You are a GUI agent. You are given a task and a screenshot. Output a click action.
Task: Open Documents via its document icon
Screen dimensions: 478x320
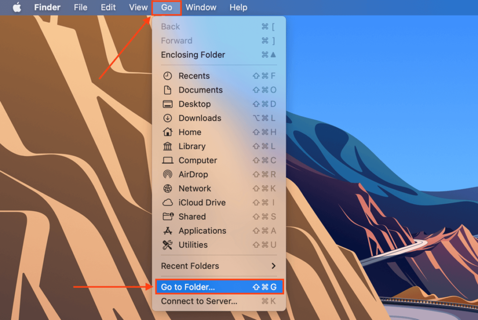click(168, 90)
